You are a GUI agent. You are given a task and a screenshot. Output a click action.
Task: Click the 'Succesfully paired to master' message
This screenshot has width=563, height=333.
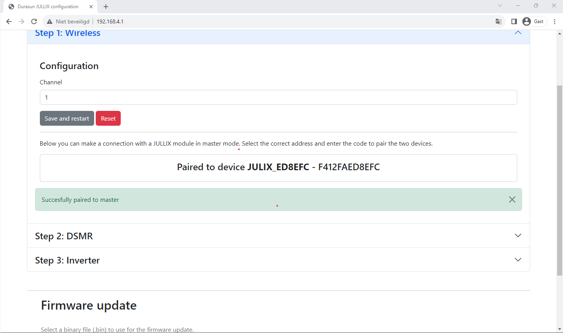pyautogui.click(x=80, y=199)
